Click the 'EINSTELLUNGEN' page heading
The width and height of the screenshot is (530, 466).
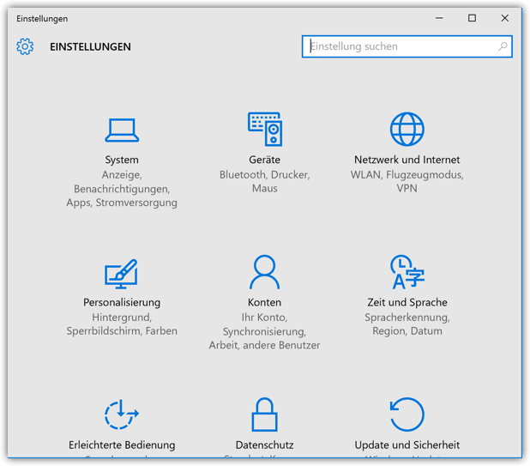click(90, 46)
